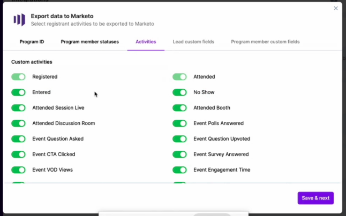Turn off Attended Session Live toggle

click(x=18, y=108)
